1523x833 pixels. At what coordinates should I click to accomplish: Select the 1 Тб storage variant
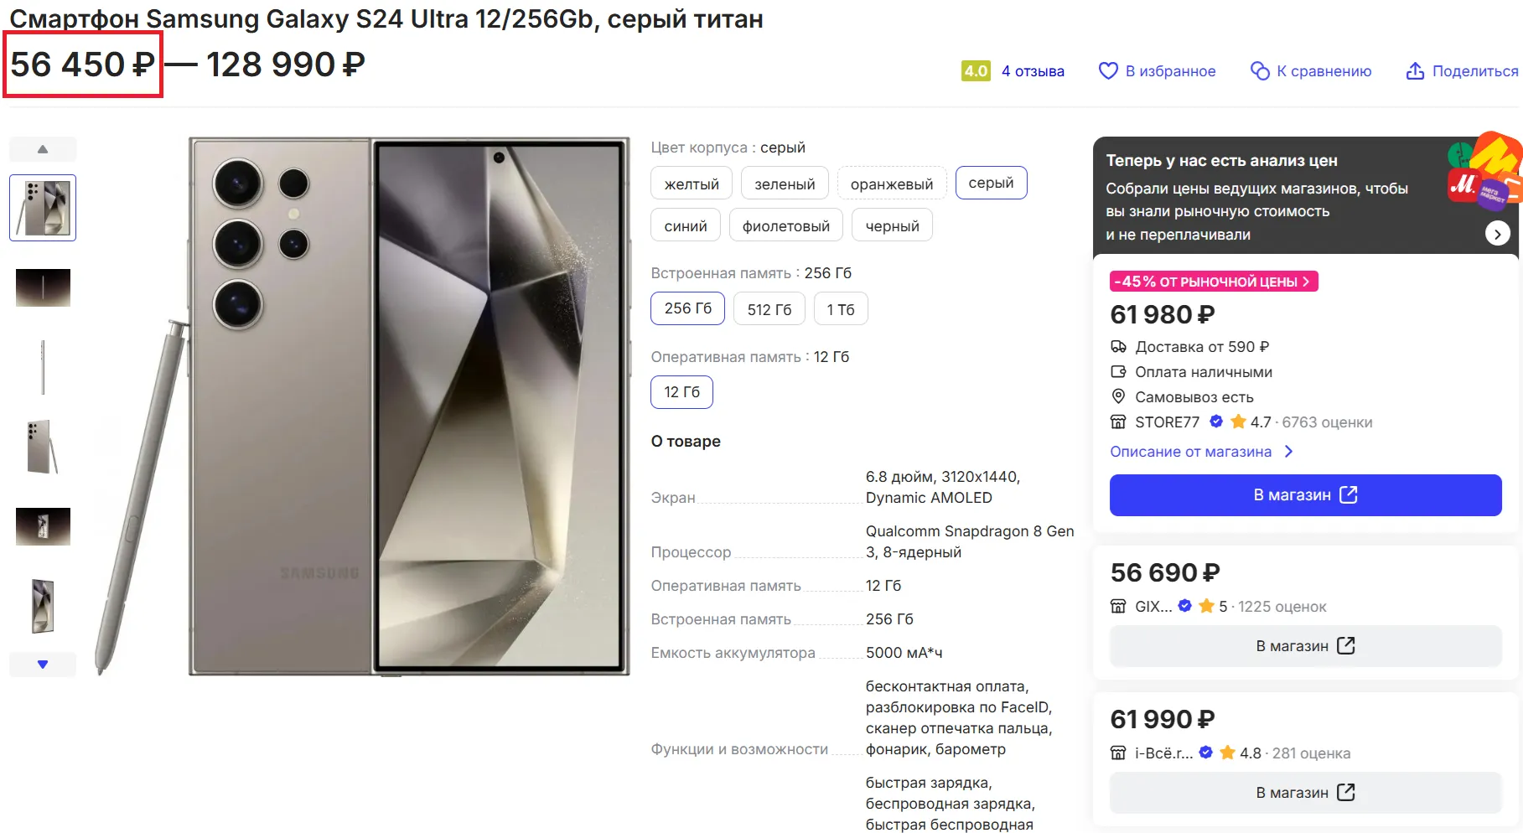(840, 309)
